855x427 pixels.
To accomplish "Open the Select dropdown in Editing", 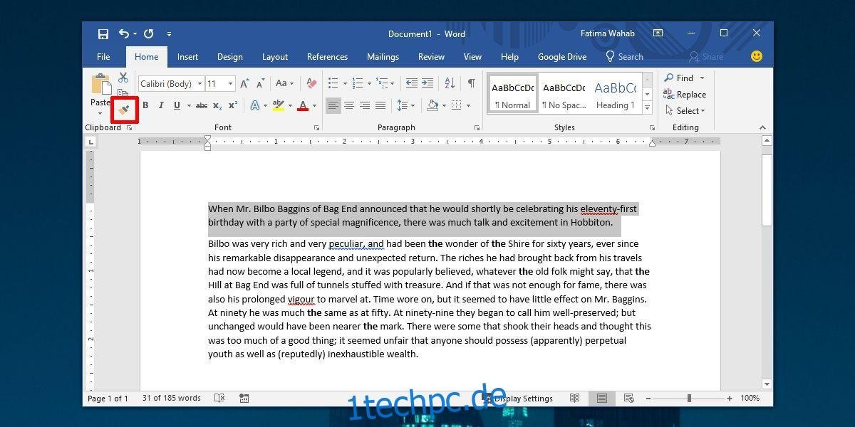I will (x=685, y=110).
